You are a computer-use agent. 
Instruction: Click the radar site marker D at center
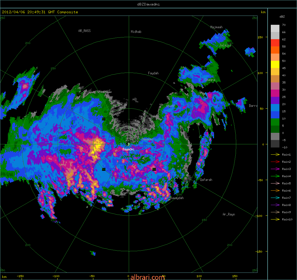coord(128,144)
